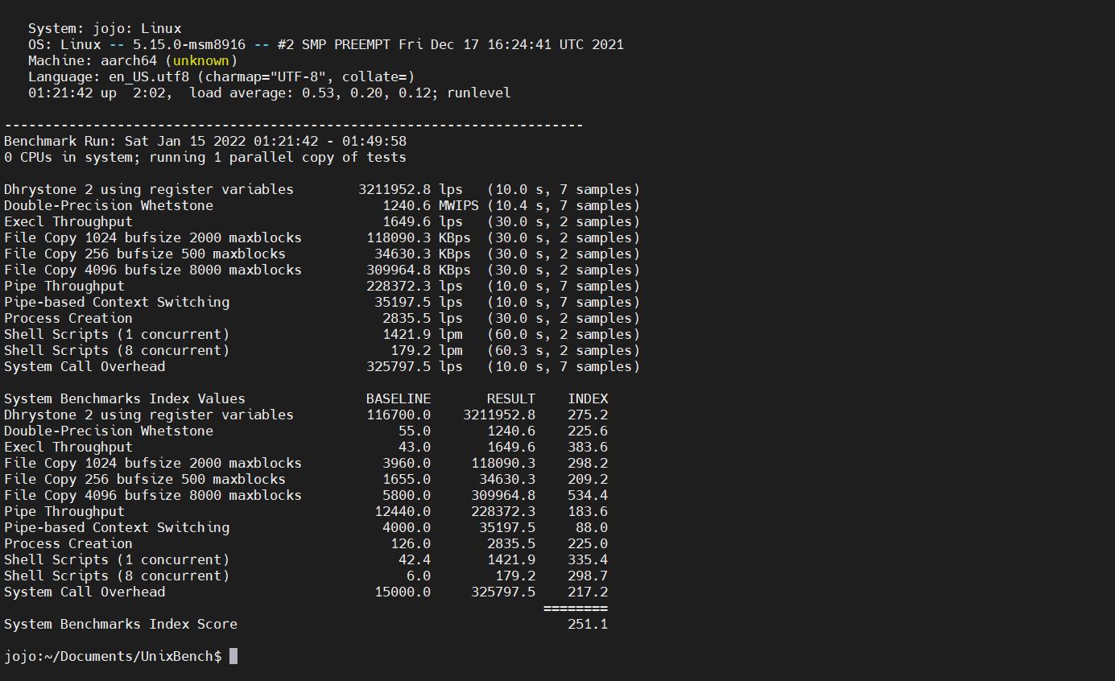Click the Execl Throughput baseline 43.0
This screenshot has width=1115, height=681.
(414, 447)
